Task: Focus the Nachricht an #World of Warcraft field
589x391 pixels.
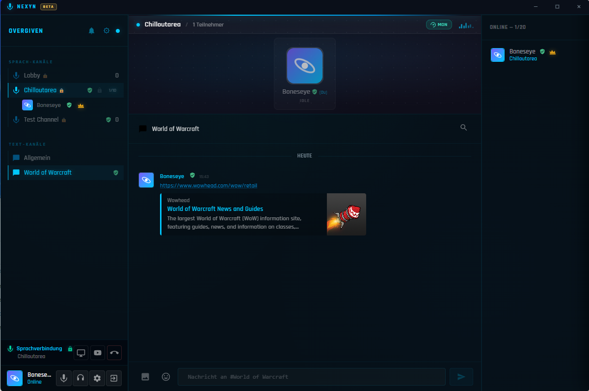Action: pyautogui.click(x=312, y=377)
